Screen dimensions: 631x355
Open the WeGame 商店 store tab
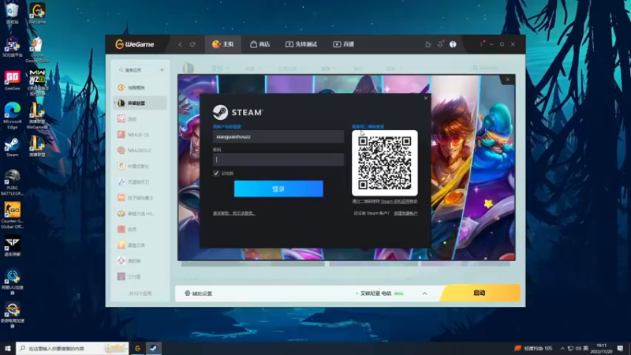[260, 44]
